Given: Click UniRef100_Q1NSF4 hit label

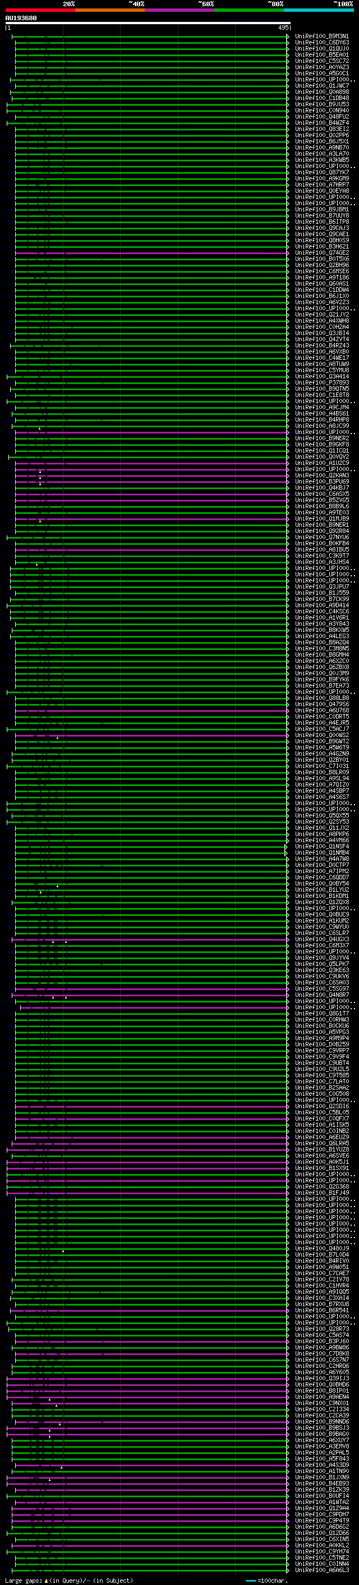Looking at the screenshot, I should click(321, 847).
